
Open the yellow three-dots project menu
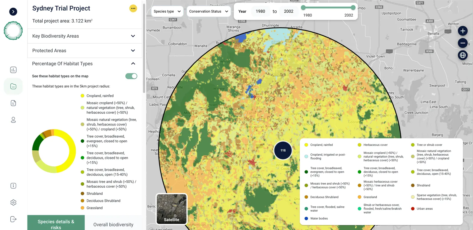coord(133,8)
